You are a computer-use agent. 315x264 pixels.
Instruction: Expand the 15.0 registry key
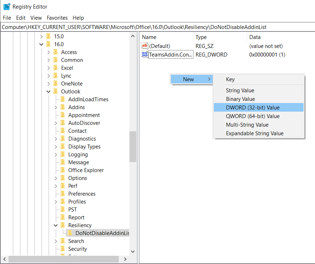(x=41, y=36)
